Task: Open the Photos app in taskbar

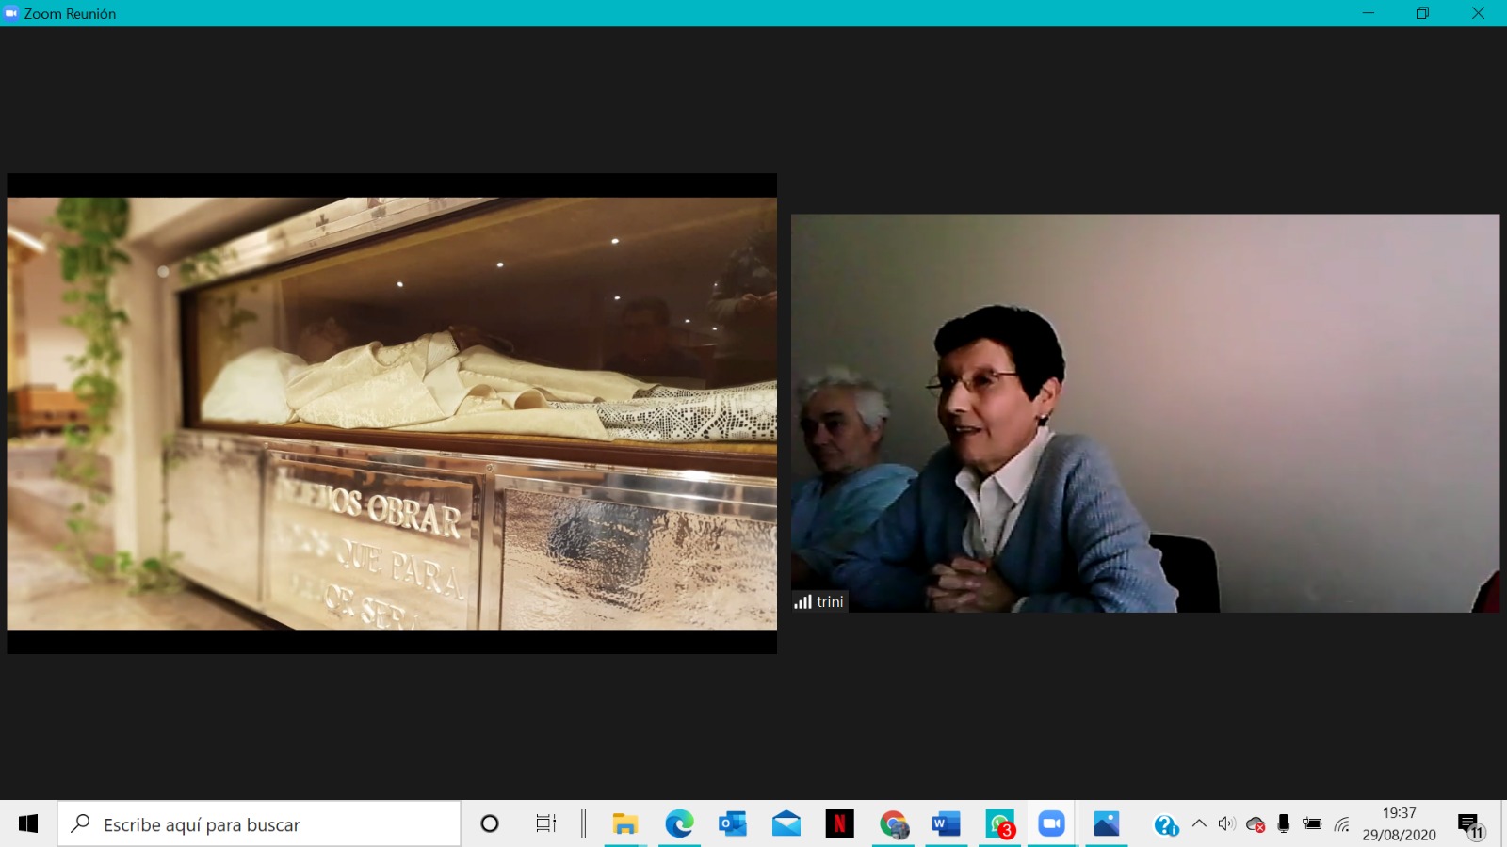Action: (1106, 824)
